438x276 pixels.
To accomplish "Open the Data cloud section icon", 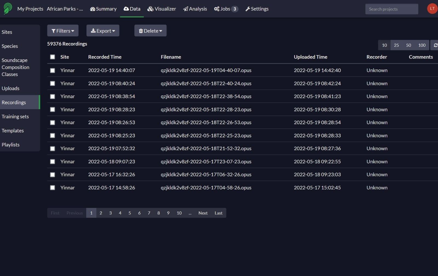I will [x=126, y=8].
